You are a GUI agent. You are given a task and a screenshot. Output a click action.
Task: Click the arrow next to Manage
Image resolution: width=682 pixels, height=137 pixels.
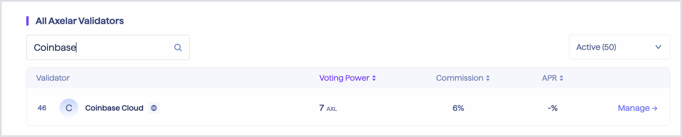tap(655, 108)
